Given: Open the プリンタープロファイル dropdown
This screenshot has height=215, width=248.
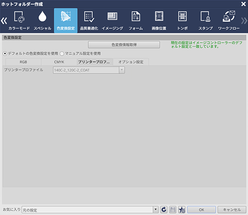Looking at the screenshot, I should click(x=89, y=70).
